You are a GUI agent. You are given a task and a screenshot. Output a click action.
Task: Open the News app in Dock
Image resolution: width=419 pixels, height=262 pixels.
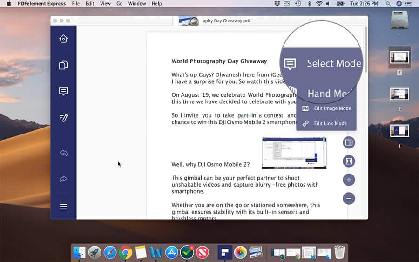203,252
